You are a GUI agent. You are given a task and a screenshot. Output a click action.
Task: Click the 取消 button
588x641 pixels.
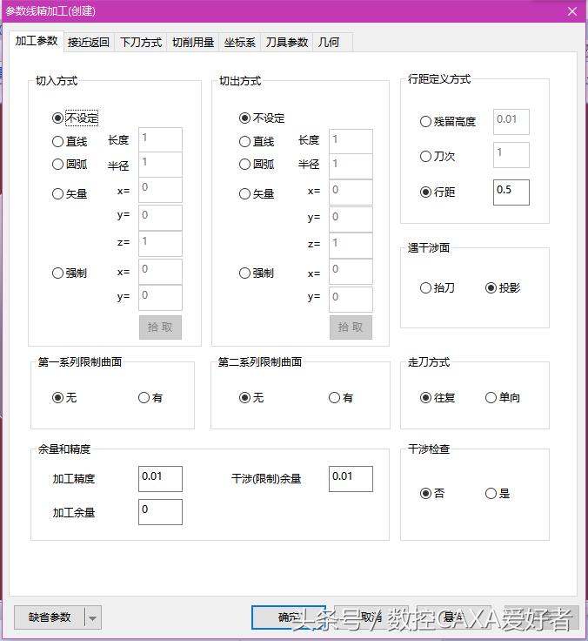coord(371,617)
